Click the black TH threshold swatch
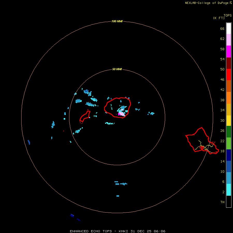 pyautogui.click(x=229, y=201)
